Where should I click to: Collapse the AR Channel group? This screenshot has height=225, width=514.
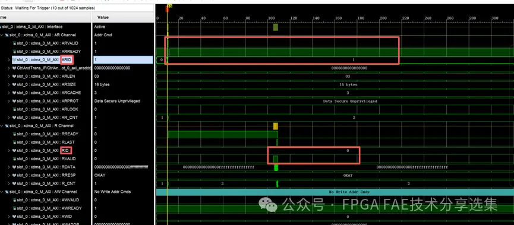point(2,35)
